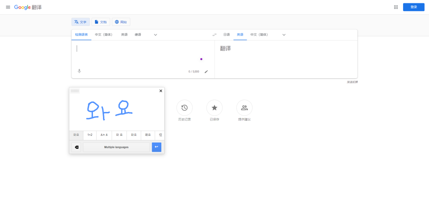Viewport: 429px width, 209px height.
Task: Click inside the handwriting drawing canvas
Action: [x=117, y=112]
